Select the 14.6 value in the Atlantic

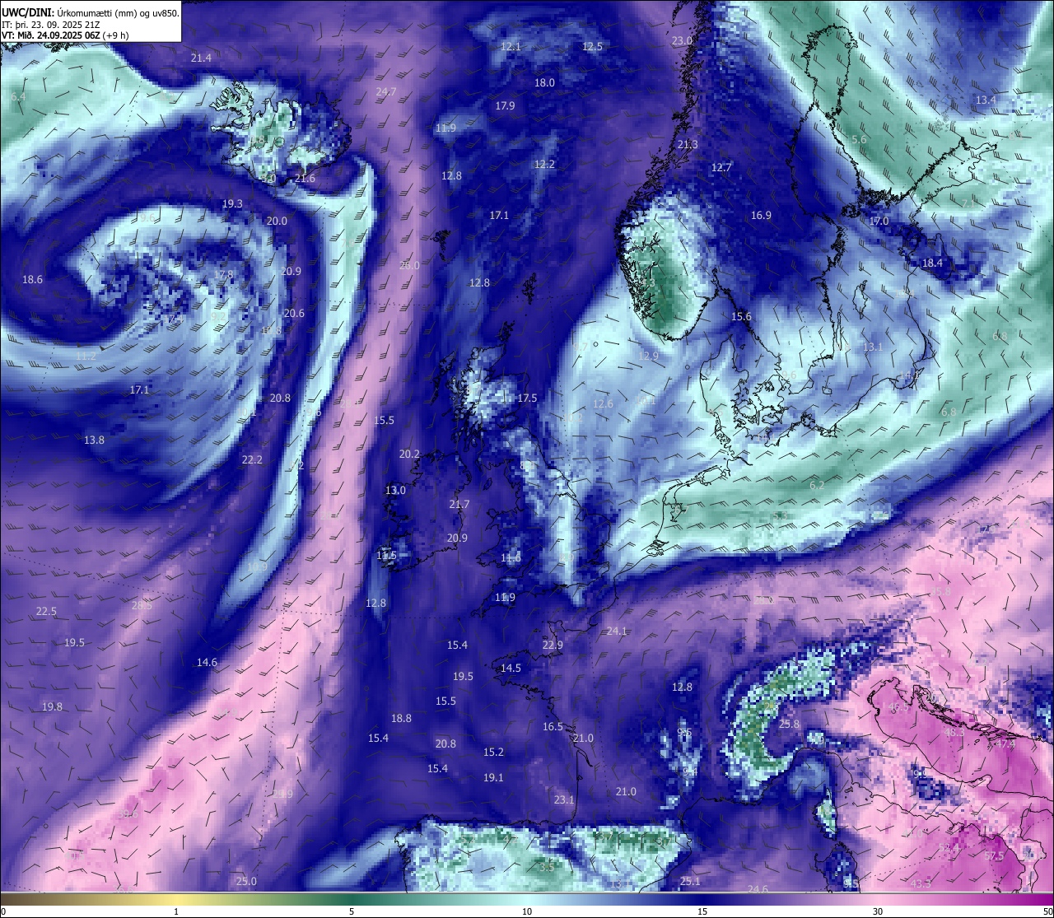(x=207, y=662)
